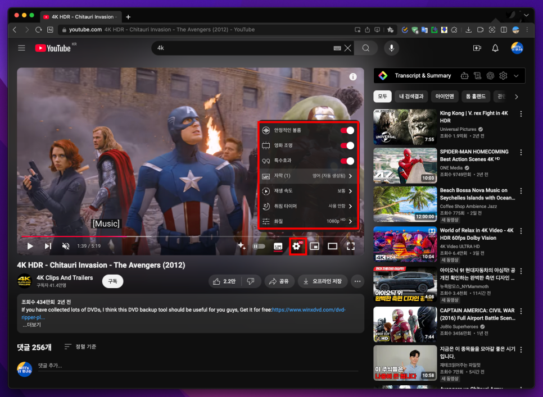The image size is (543, 397).
Task: Like the video with thumbs up
Action: (224, 281)
